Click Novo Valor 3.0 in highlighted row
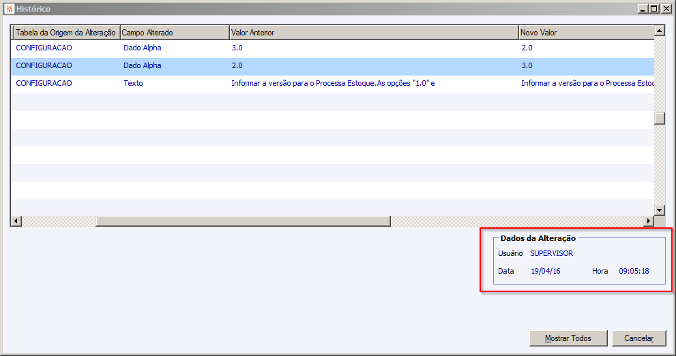Image resolution: width=676 pixels, height=356 pixels. pos(527,65)
